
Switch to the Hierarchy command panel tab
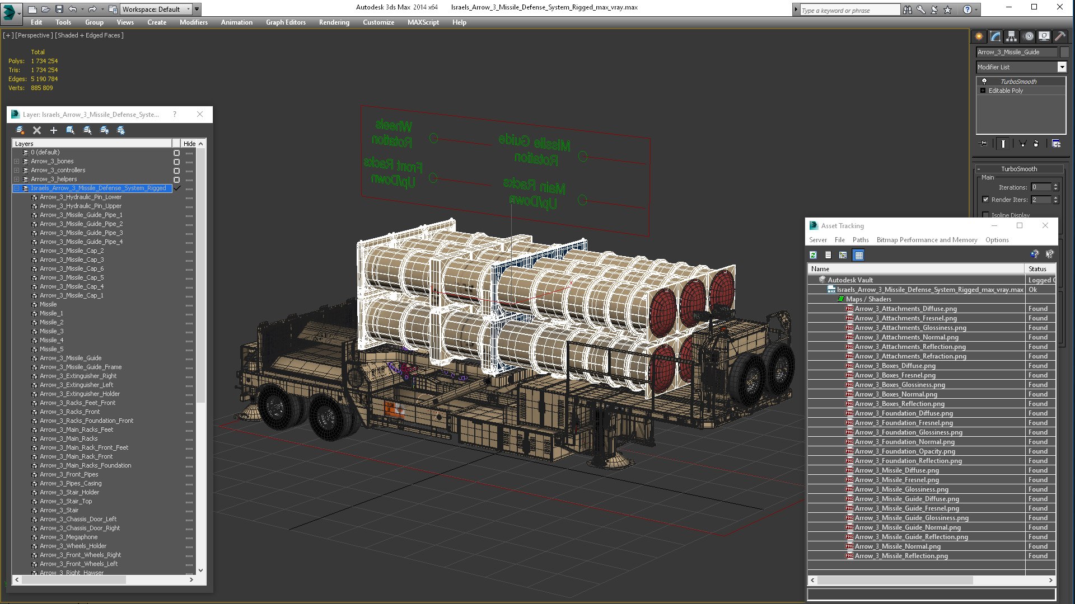click(x=1011, y=36)
